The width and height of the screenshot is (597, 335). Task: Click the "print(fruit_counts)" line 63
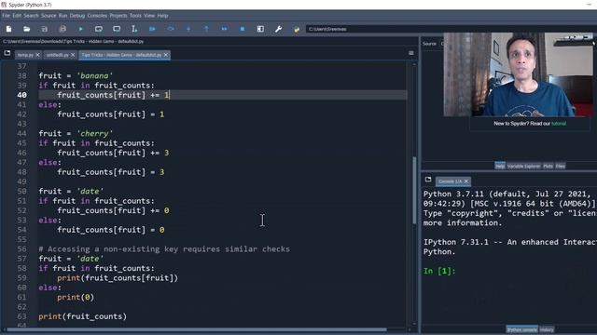pos(83,316)
